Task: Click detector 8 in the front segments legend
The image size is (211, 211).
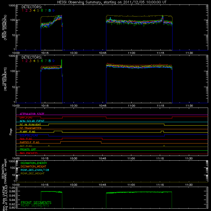Action: (x=50, y=11)
